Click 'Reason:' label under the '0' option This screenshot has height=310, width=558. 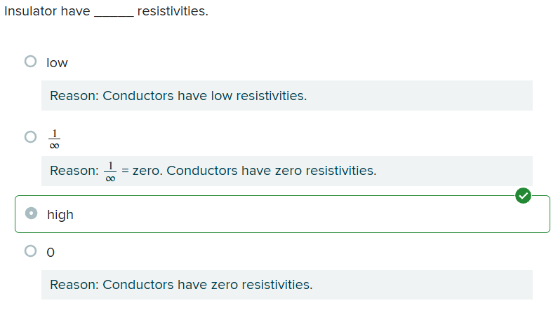74,285
